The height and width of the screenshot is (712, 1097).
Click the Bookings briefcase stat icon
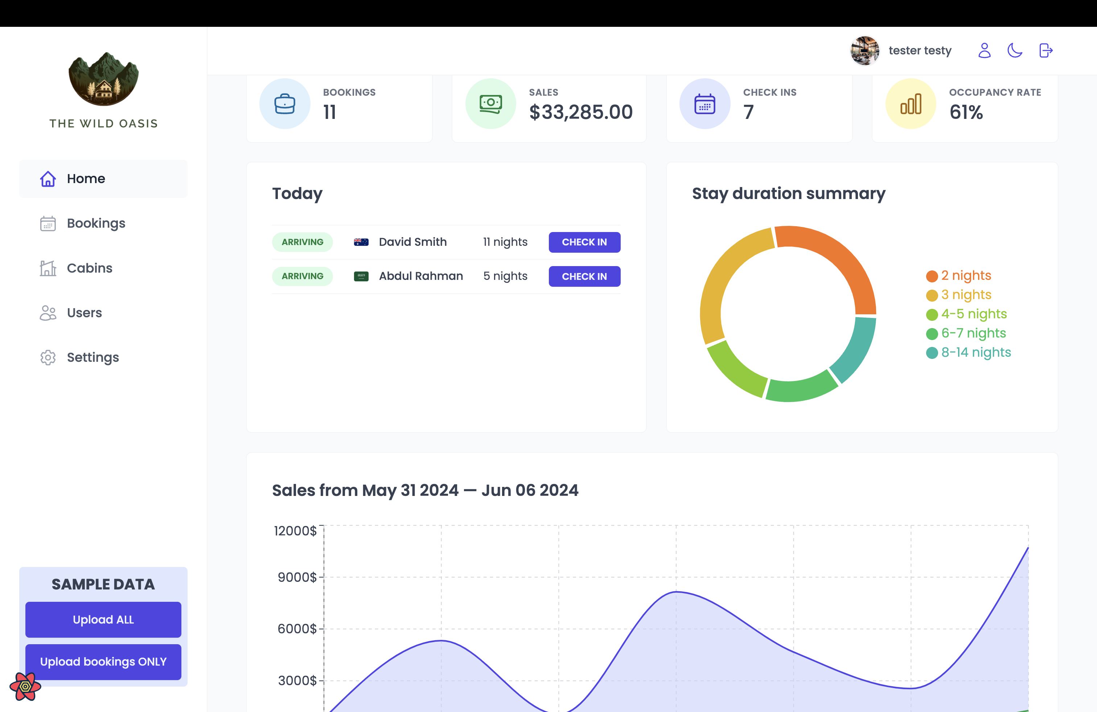[285, 104]
